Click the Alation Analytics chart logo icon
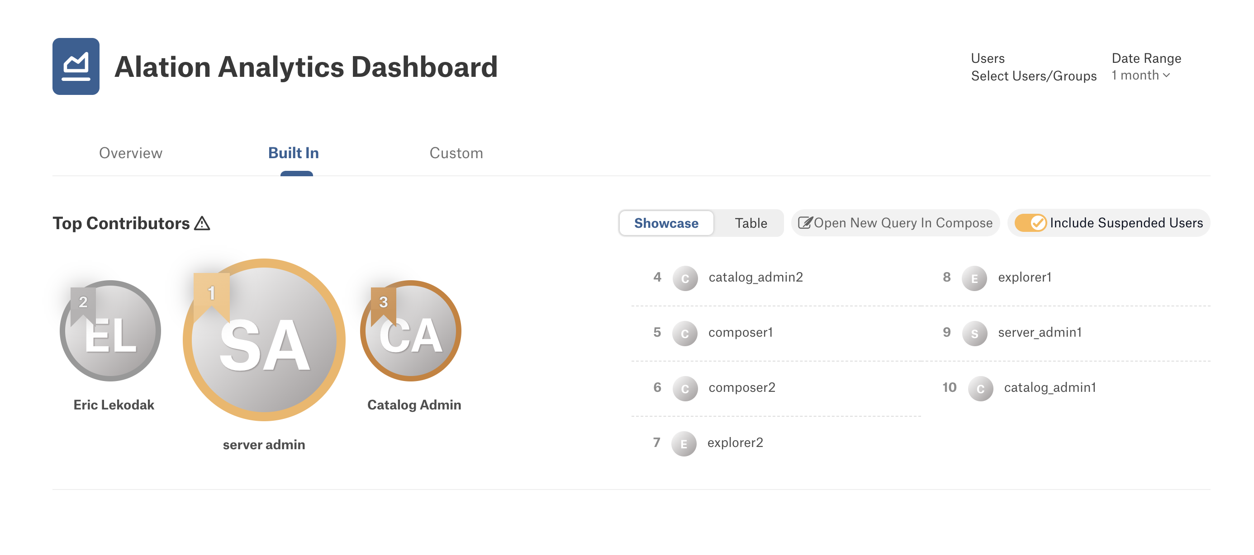Viewport: 1254px width, 555px height. point(76,66)
